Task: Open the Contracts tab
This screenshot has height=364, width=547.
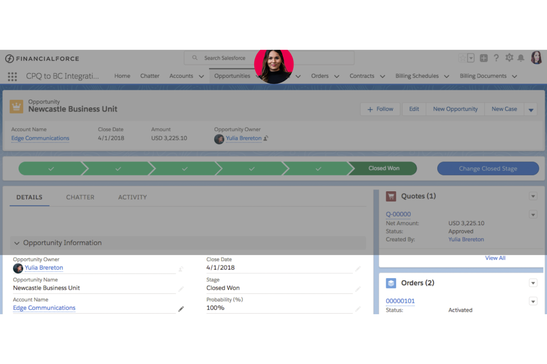Action: [x=362, y=76]
